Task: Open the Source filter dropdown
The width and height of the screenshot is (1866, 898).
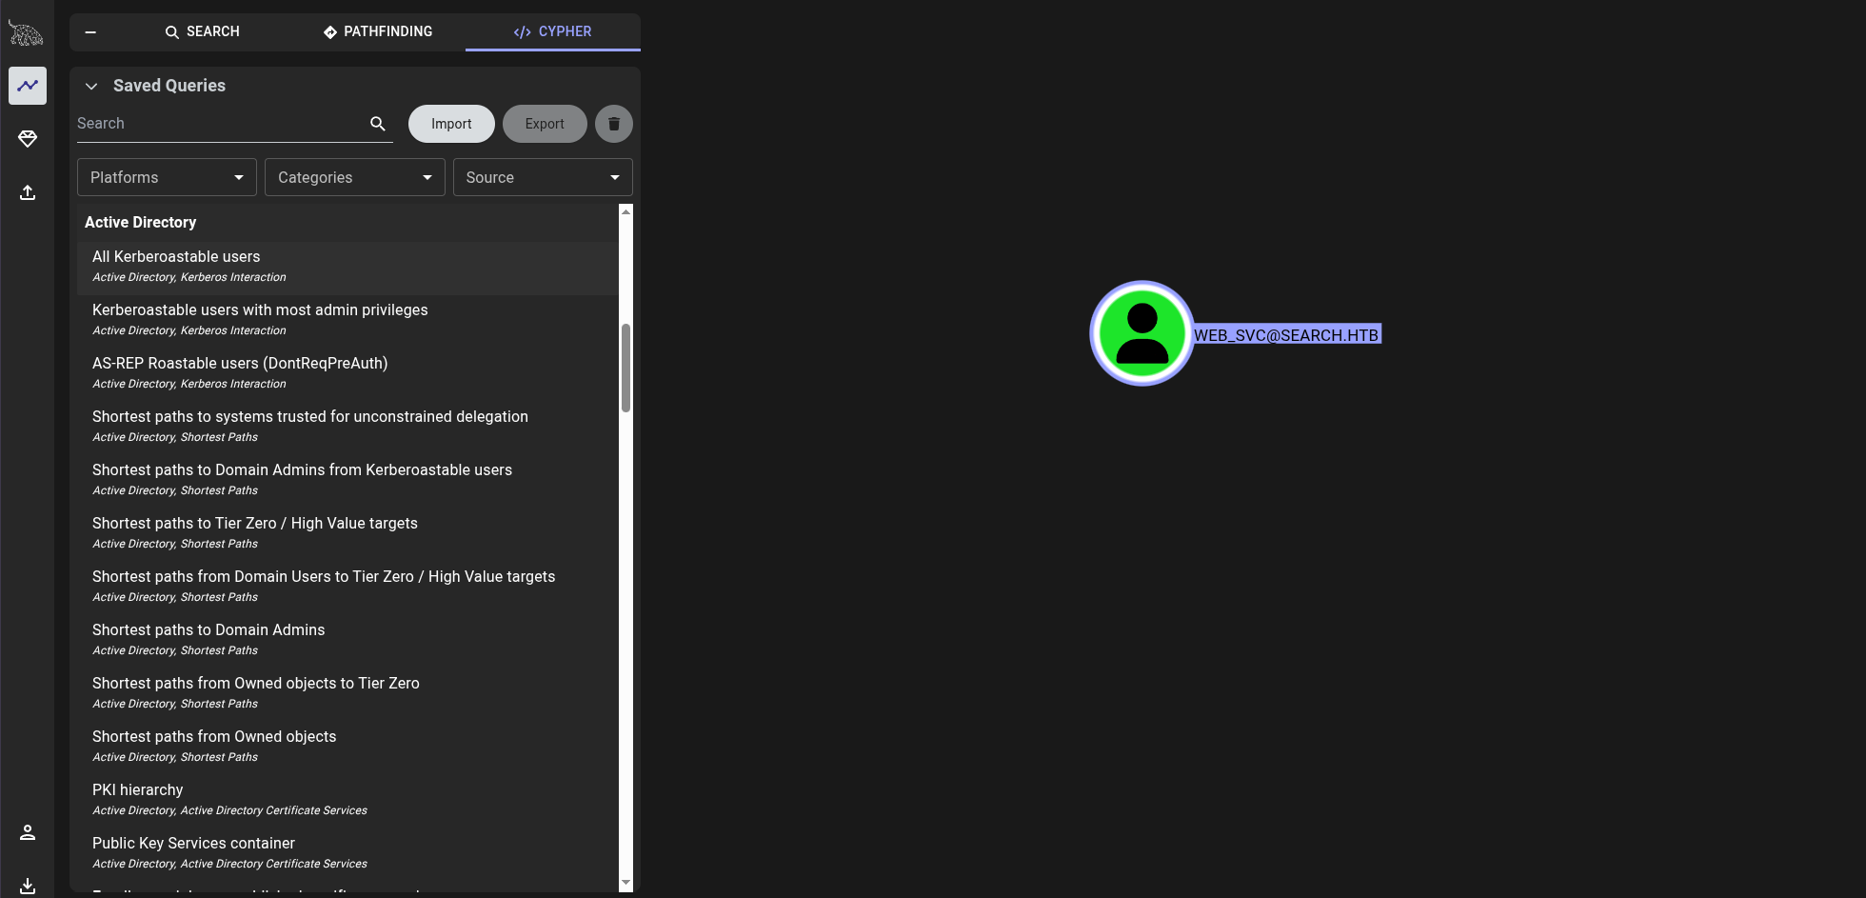Action: point(543,177)
